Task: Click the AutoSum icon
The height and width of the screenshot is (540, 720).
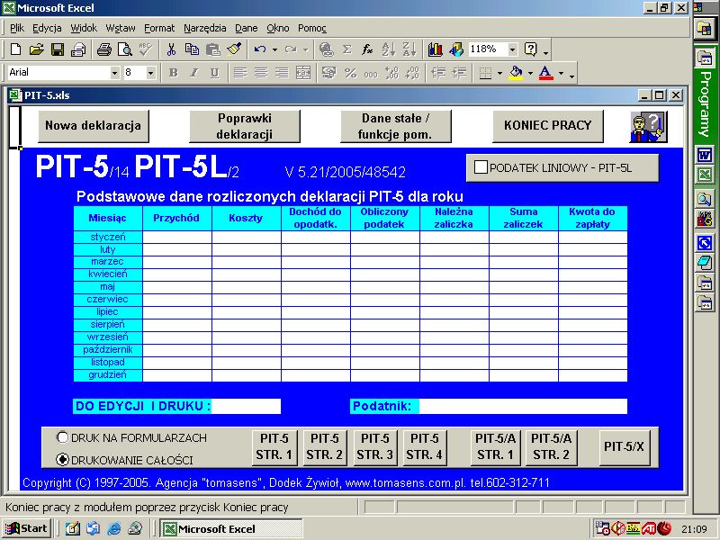Action: pyautogui.click(x=346, y=49)
